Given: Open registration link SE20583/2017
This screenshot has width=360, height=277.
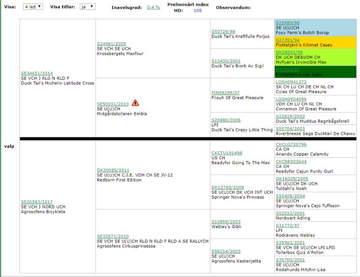Looking at the screenshot, I should tap(37, 202).
